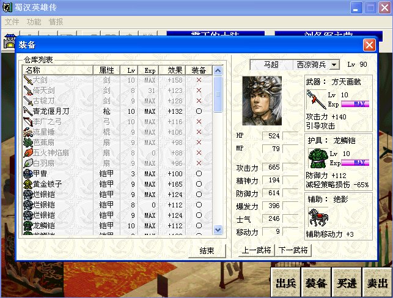Screen dimensions: 393x298
Task: Go to next general with 下一武将
Action: [x=293, y=250]
